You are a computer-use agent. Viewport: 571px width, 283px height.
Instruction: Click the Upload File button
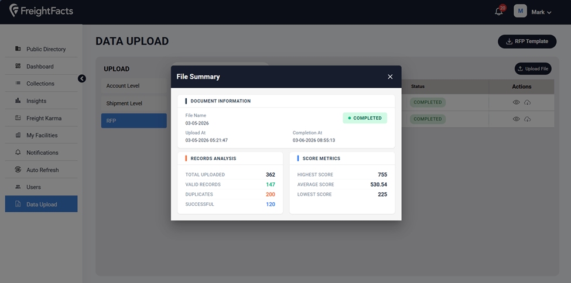(x=533, y=69)
